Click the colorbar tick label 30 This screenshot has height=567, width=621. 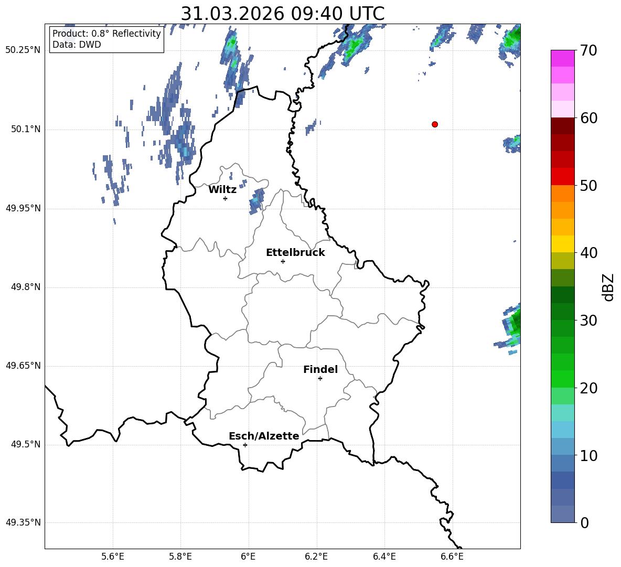coord(588,320)
